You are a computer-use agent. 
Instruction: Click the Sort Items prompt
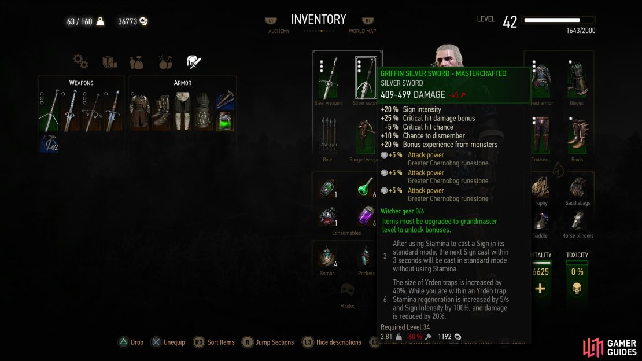214,342
